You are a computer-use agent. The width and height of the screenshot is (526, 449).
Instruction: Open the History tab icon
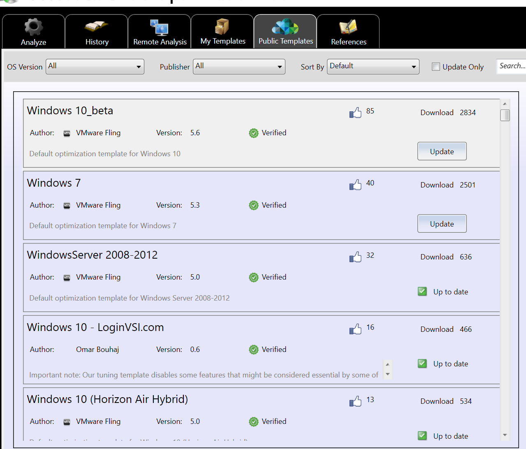(x=96, y=27)
